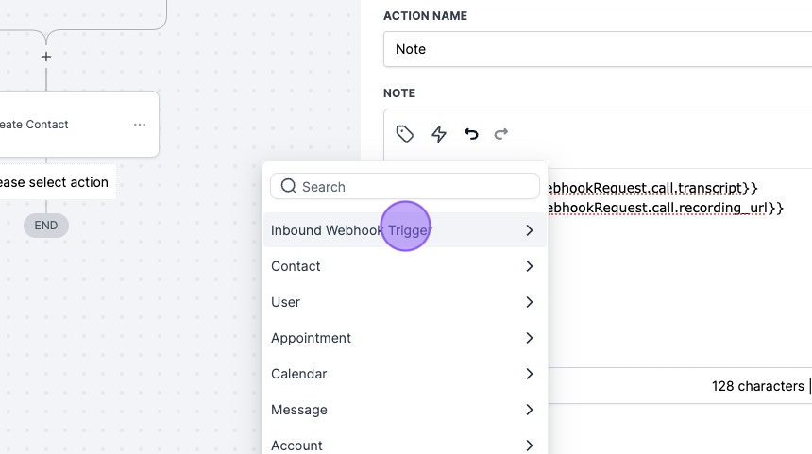Expand the Appointment category chevron

(x=530, y=338)
